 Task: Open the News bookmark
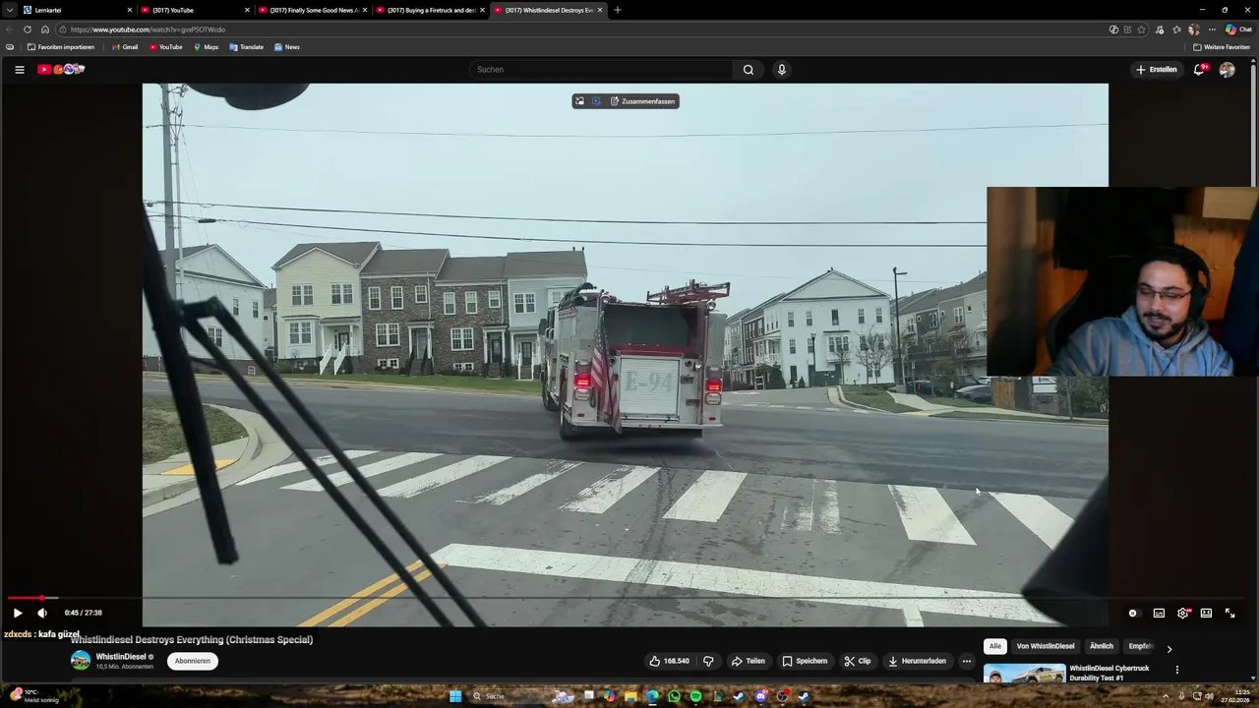pyautogui.click(x=286, y=47)
